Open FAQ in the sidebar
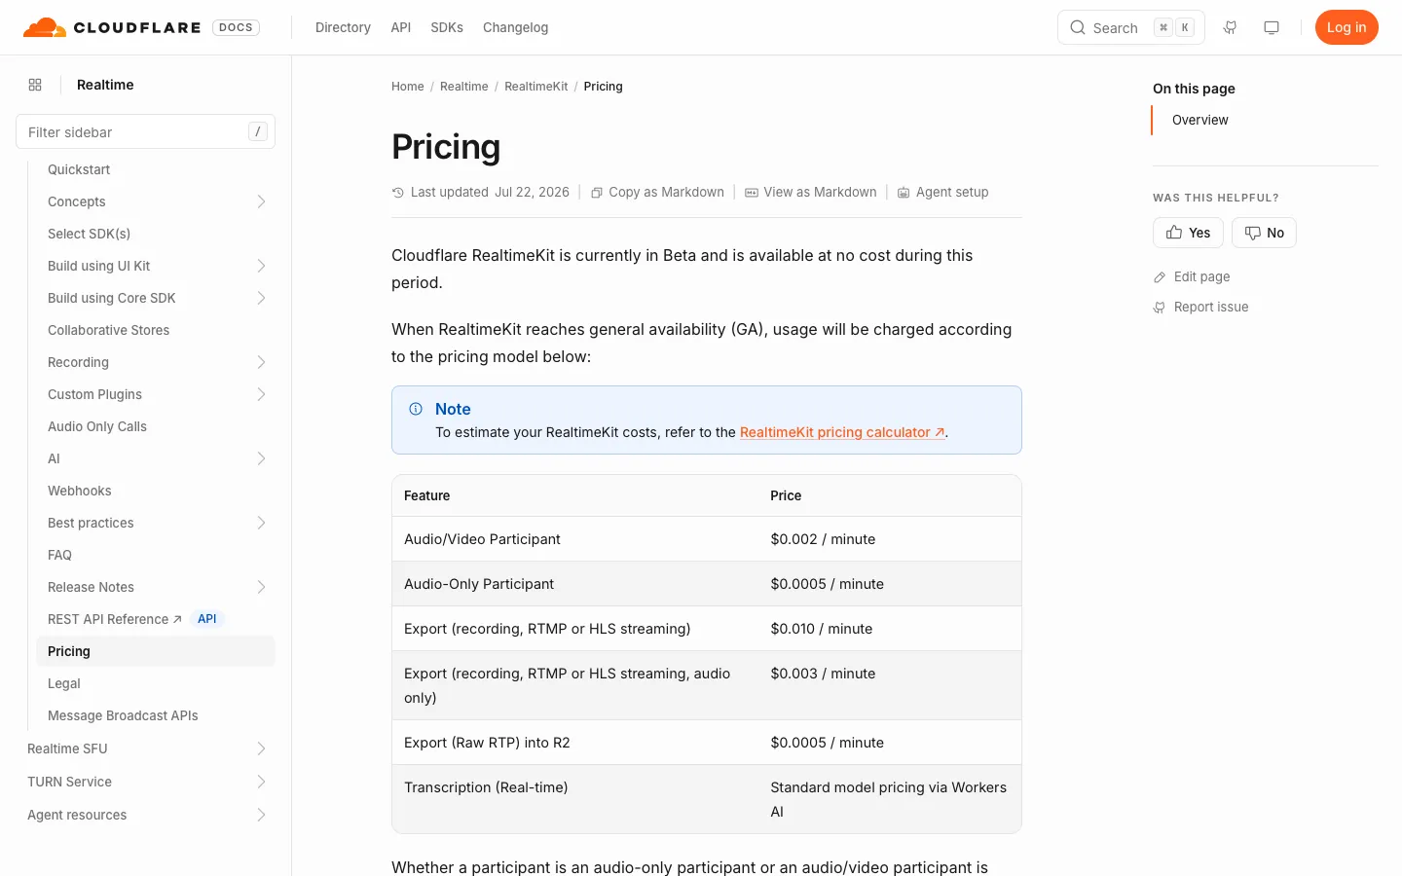 pyautogui.click(x=59, y=555)
